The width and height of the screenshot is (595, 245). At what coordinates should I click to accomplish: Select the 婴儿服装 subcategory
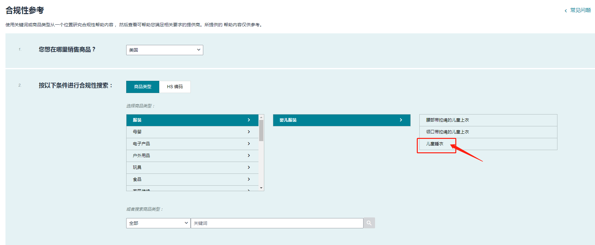(x=341, y=120)
